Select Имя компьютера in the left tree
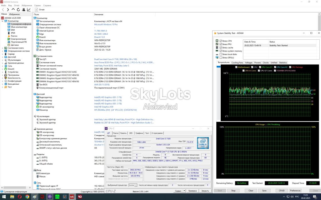The width and height of the screenshot is (321, 200). (x=19, y=27)
